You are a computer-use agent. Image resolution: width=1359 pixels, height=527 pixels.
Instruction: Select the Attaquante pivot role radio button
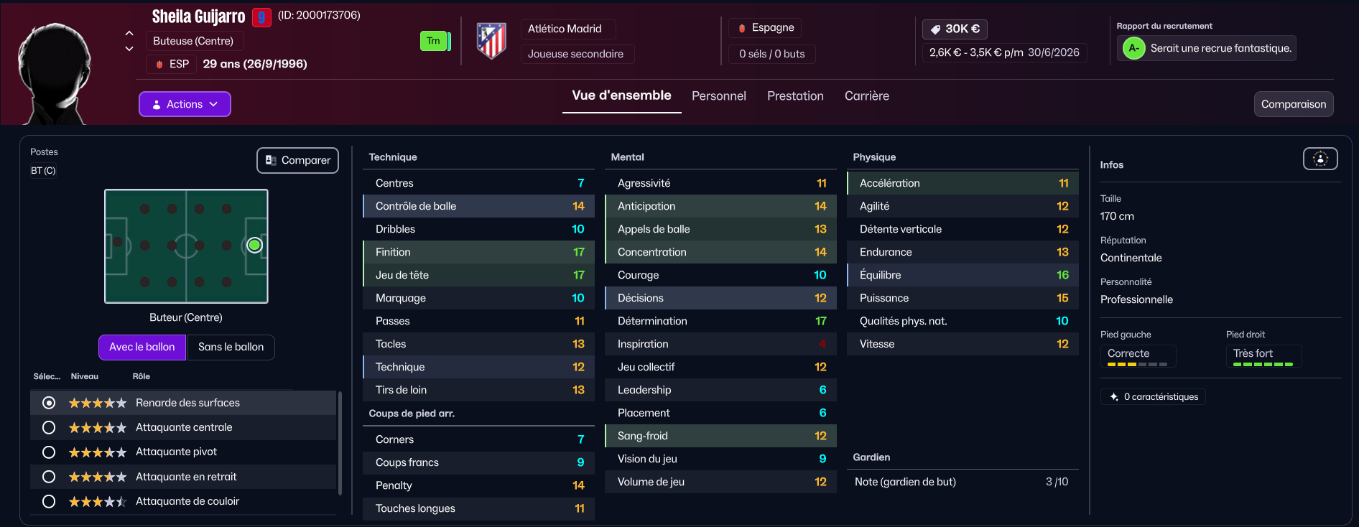49,452
